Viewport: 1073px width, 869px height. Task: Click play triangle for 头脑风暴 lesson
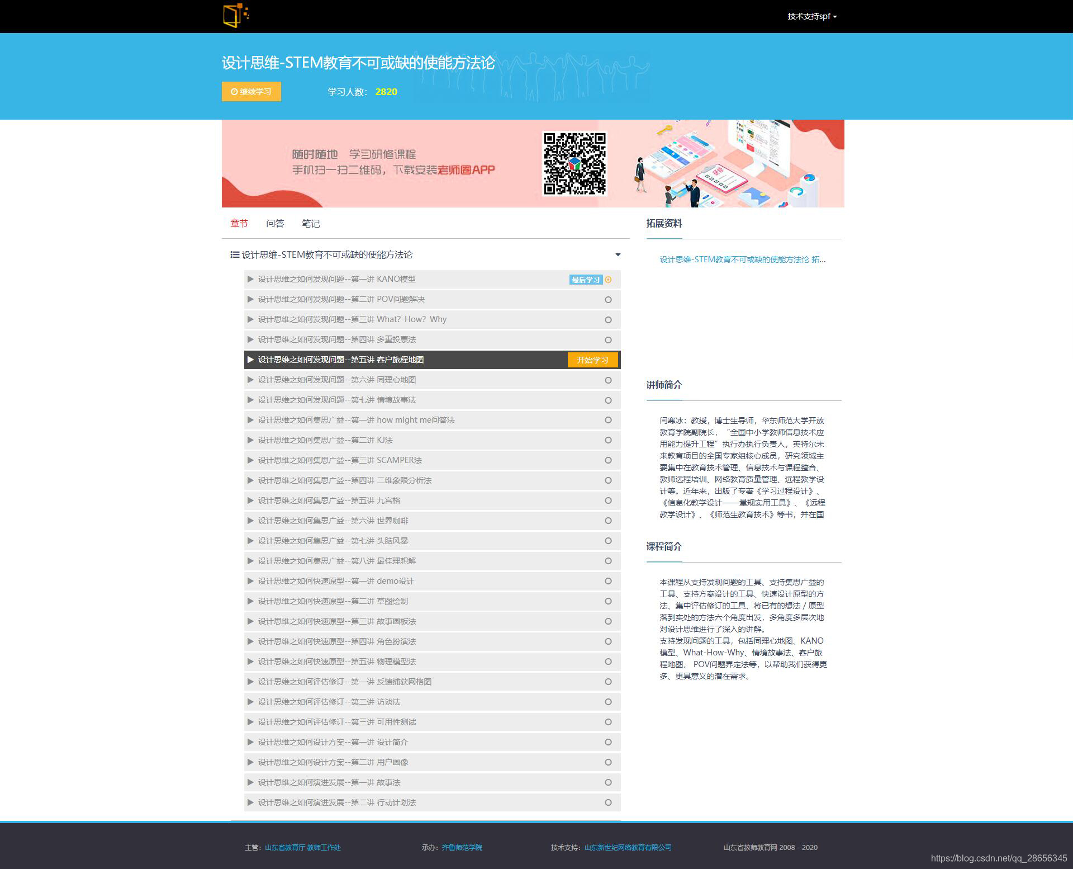(250, 541)
